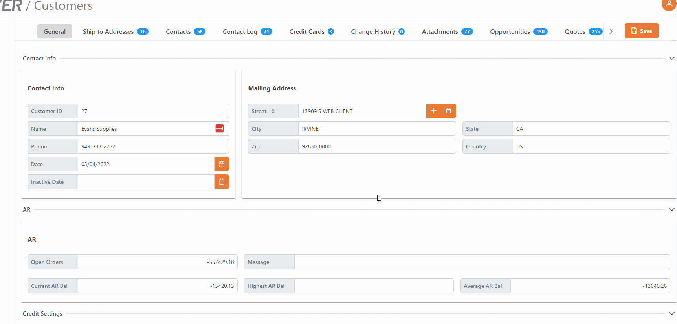Collapse the Contact Info section

[x=671, y=58]
